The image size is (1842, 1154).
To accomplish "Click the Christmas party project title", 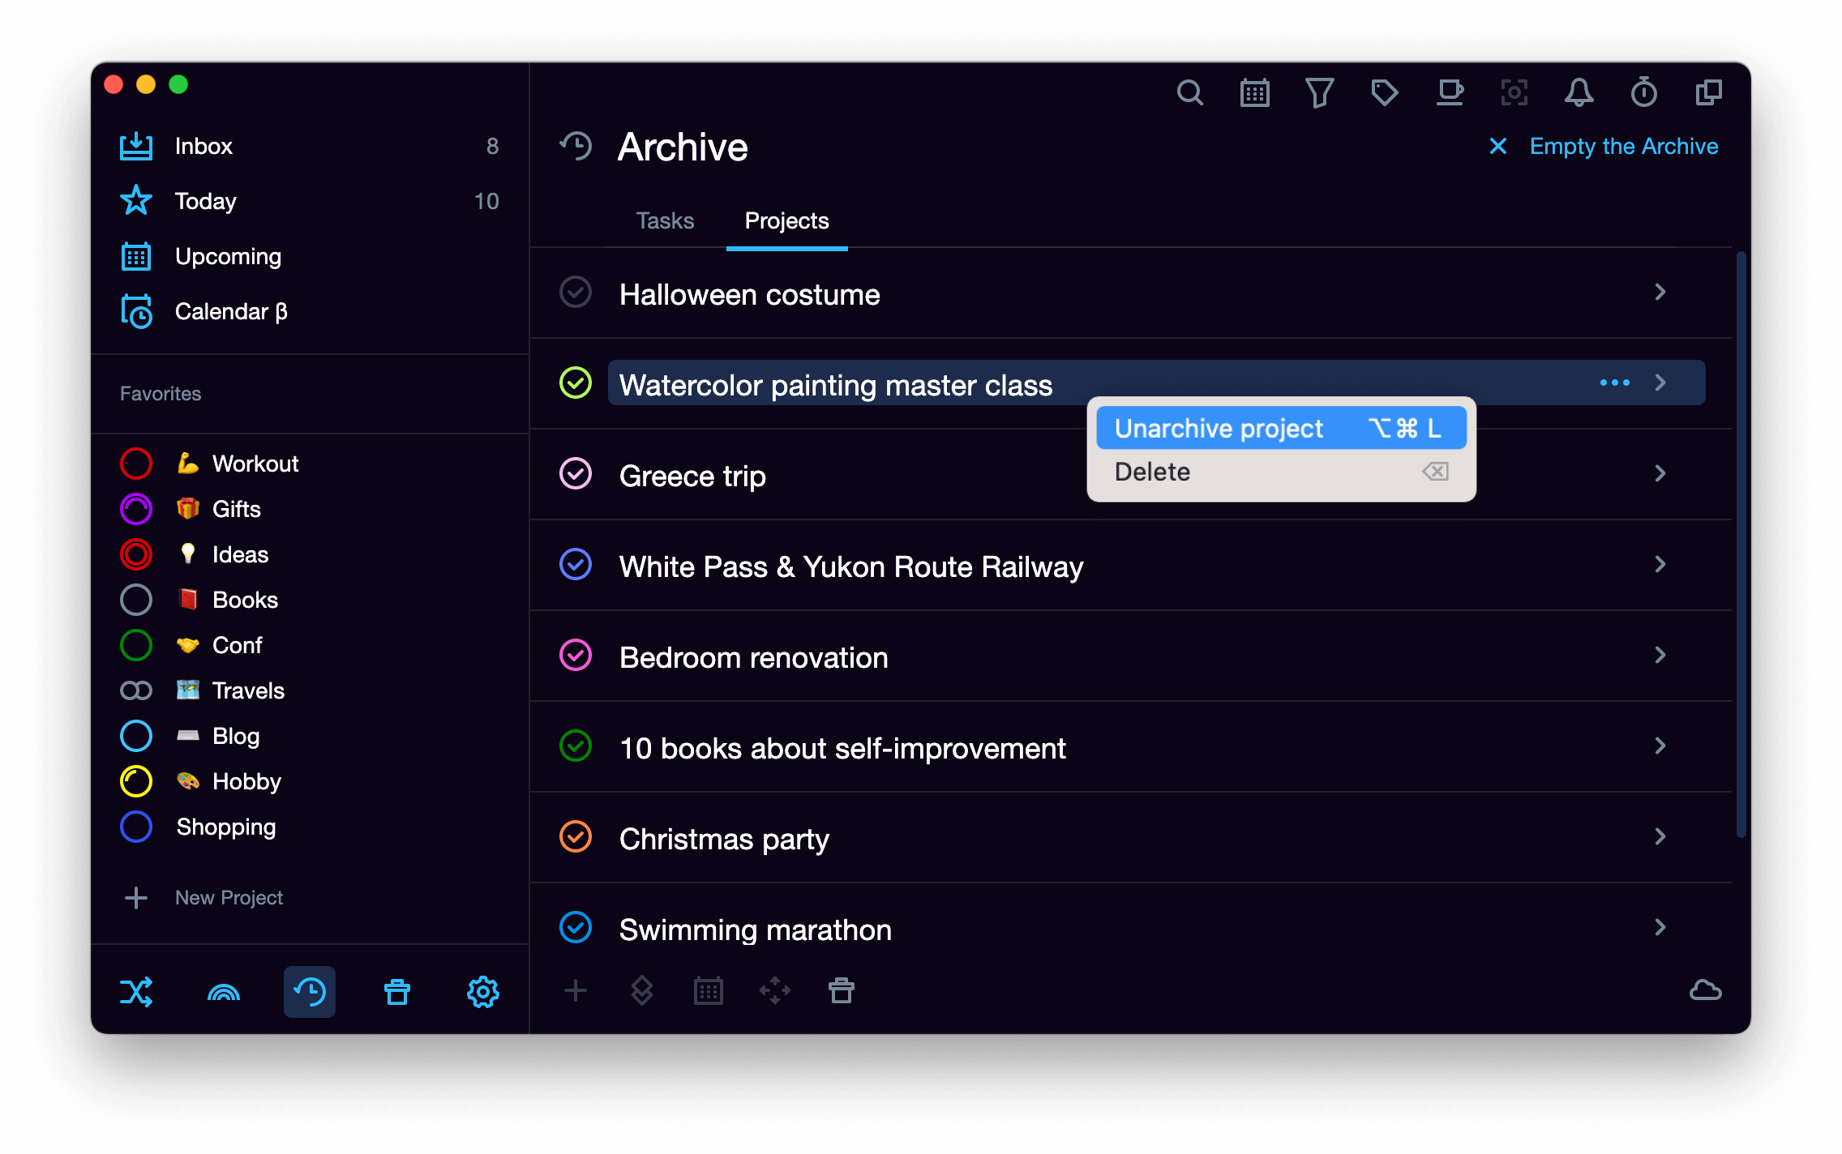I will 724,840.
